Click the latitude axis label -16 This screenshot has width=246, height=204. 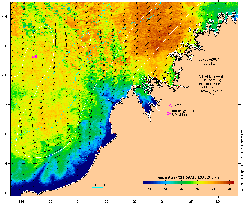click(4, 75)
